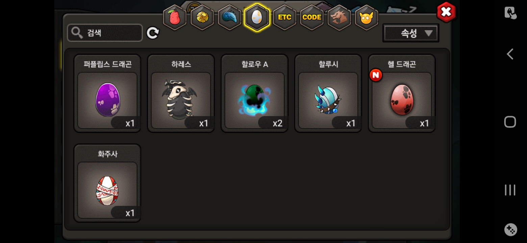527x243 pixels.
Task: Close the inventory with red X
Action: (x=446, y=12)
